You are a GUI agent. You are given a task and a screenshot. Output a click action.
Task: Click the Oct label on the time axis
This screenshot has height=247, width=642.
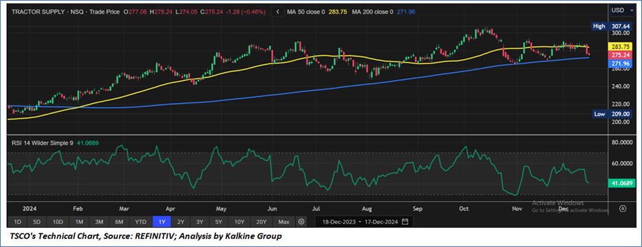464,209
